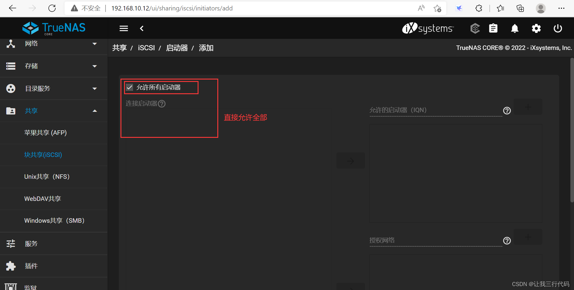Expand the 存储 menu
Image resolution: width=574 pixels, height=290 pixels.
click(x=54, y=66)
